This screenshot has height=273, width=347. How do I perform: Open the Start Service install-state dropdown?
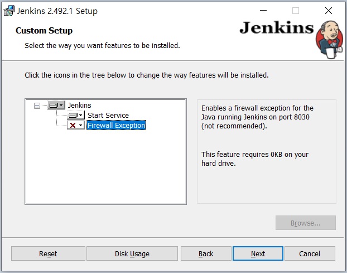(76, 115)
